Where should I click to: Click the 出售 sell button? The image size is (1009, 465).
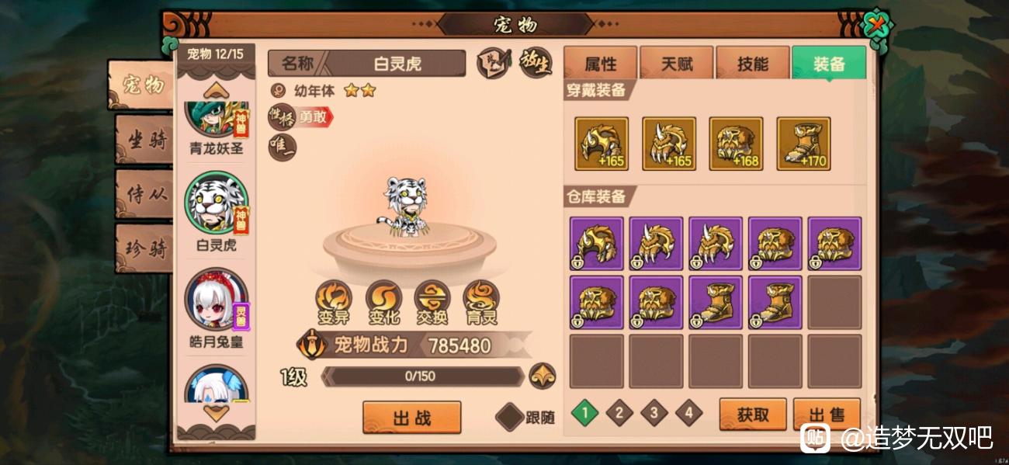click(827, 415)
